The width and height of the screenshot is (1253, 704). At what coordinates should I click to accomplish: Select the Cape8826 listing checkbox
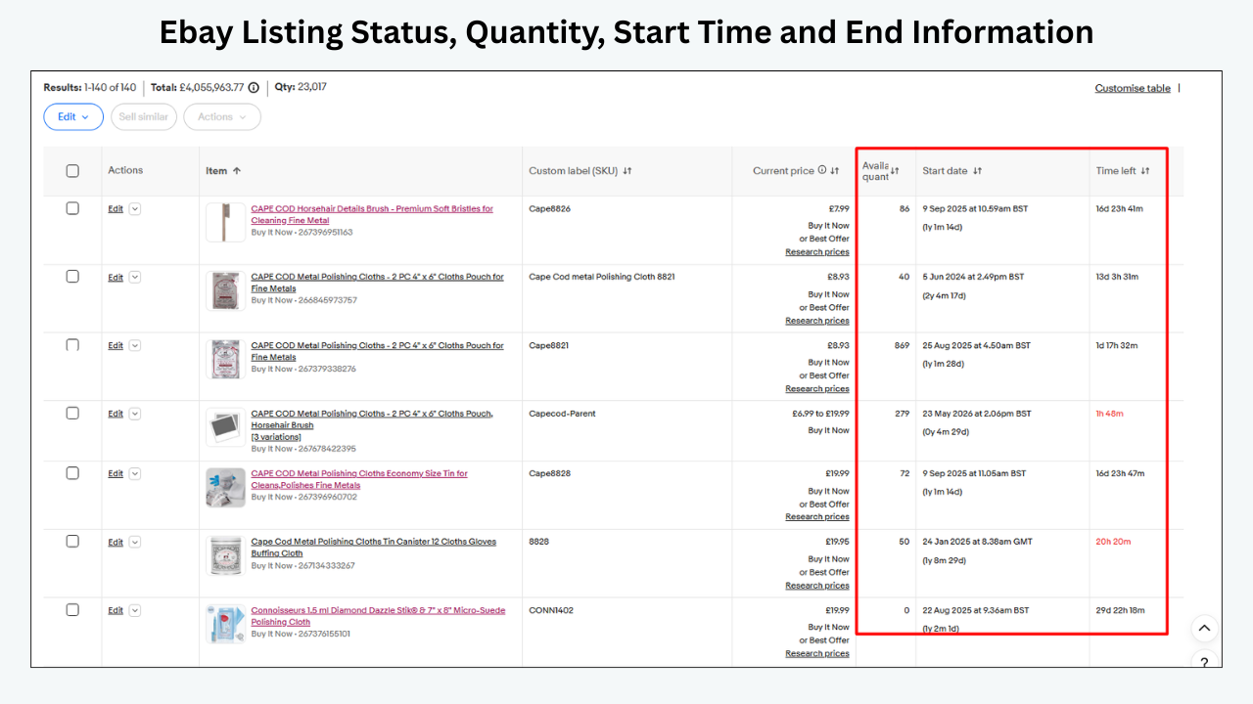(72, 208)
